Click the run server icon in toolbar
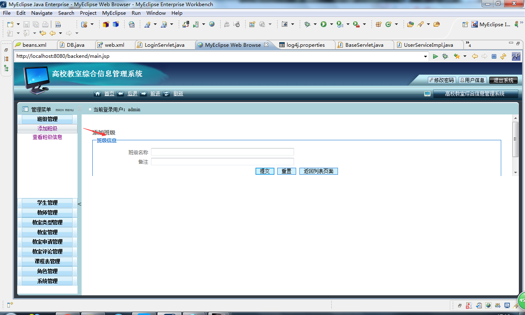This screenshot has width=525, height=315. tap(196, 25)
